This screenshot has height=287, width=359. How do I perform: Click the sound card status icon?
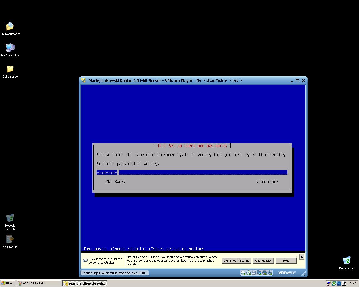point(270,273)
